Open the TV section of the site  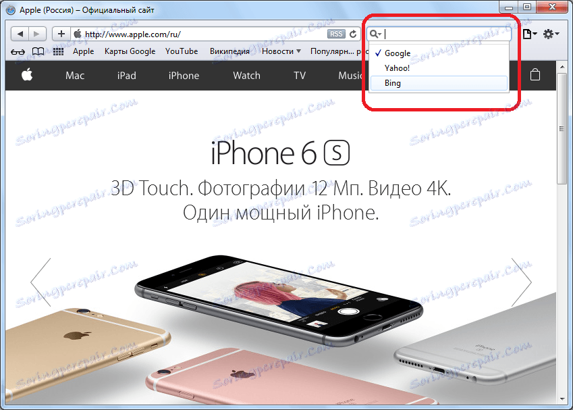(x=300, y=76)
